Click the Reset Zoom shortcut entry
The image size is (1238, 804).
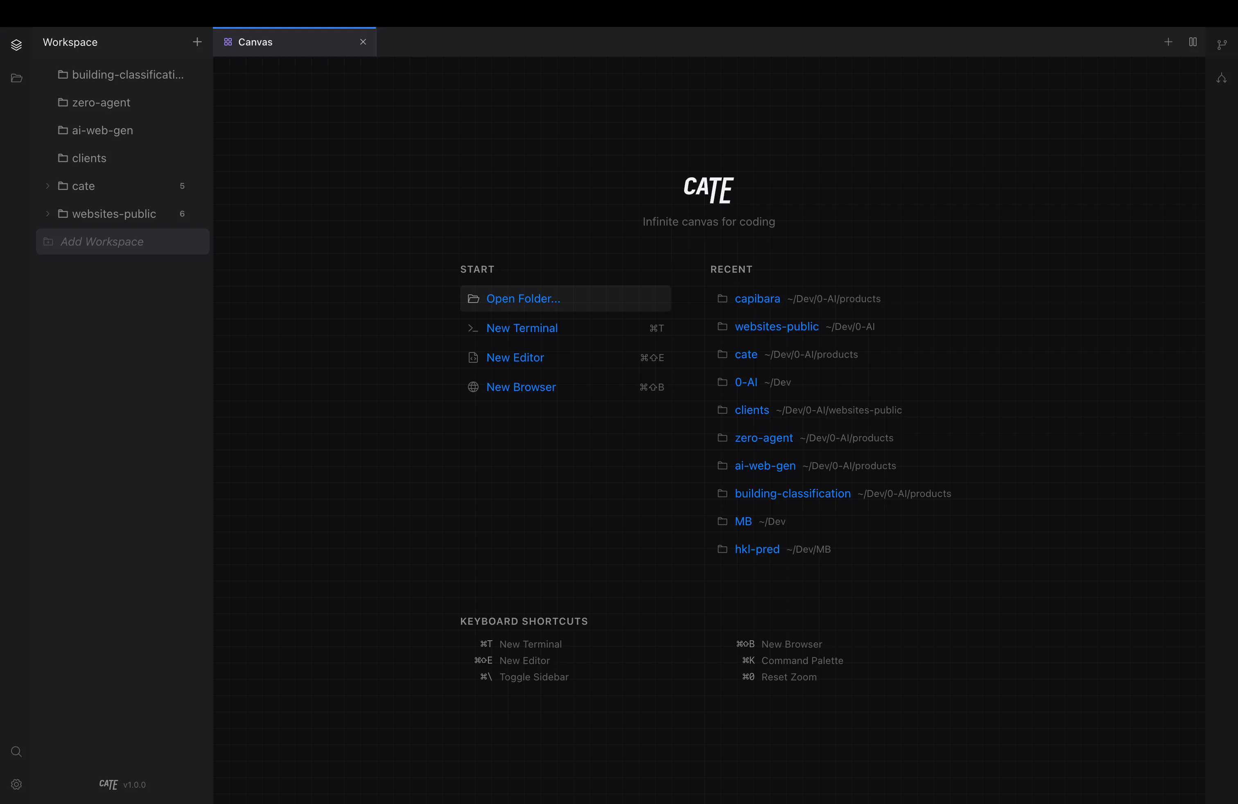(x=779, y=677)
